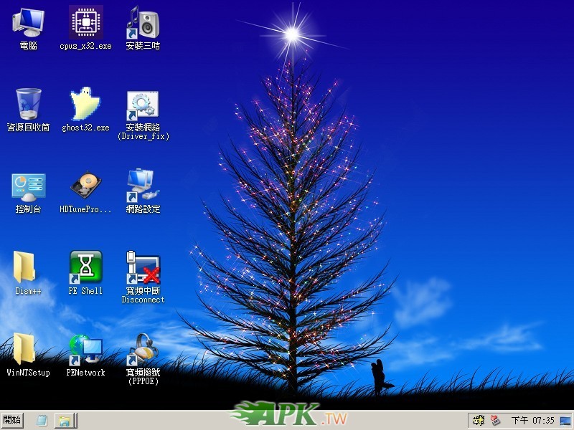
Task: Select the 安裝網絡 (Driver_fix) shortcut
Action: 143,106
